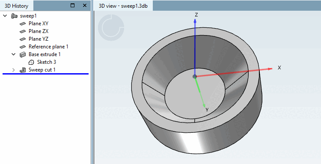This screenshot has height=164, width=321.
Task: Select Plane ZX in the history tree
Action: point(39,31)
